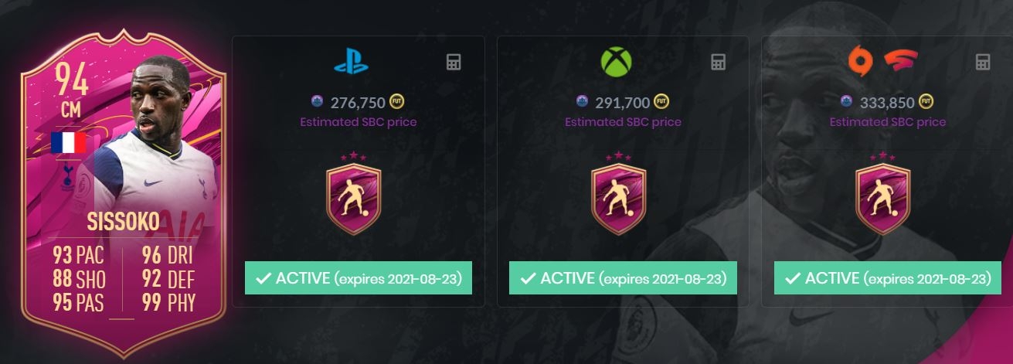This screenshot has width=1013, height=364.
Task: Click the 276,750 PlayStation price
Action: tap(357, 102)
